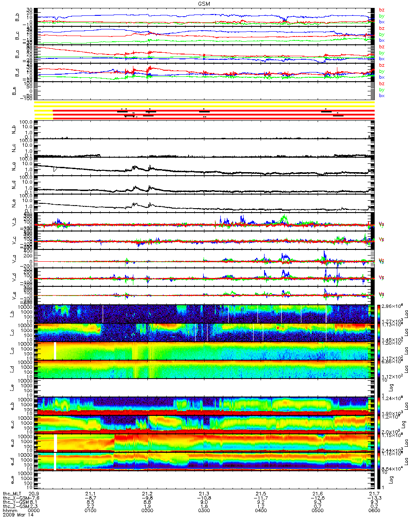The height and width of the screenshot is (527, 408).
Task: Click the by legend of B_a panel
Action: (382, 53)
